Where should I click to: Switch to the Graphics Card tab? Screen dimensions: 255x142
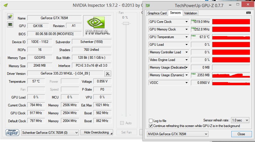(x=157, y=13)
